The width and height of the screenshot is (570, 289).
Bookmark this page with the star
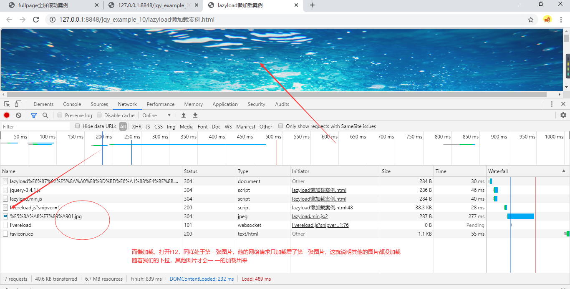(x=531, y=20)
